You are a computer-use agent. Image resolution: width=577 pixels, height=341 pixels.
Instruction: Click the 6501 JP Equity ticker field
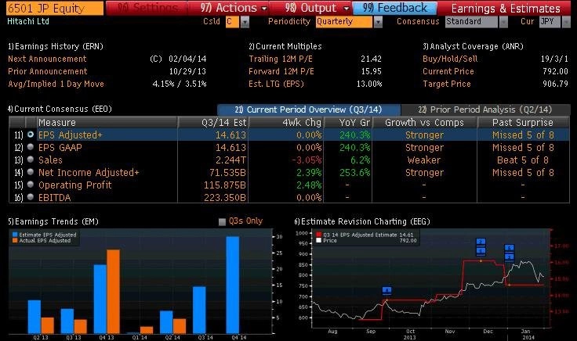[x=55, y=8]
